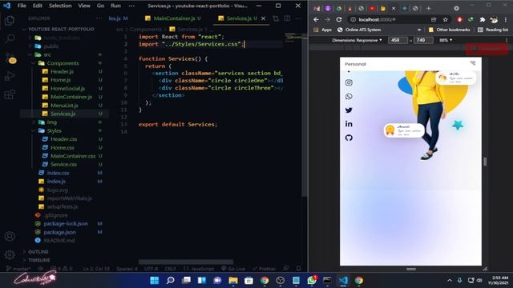The height and width of the screenshot is (288, 513).
Task: Click the GitHub icon in the page preview
Action: point(349,138)
